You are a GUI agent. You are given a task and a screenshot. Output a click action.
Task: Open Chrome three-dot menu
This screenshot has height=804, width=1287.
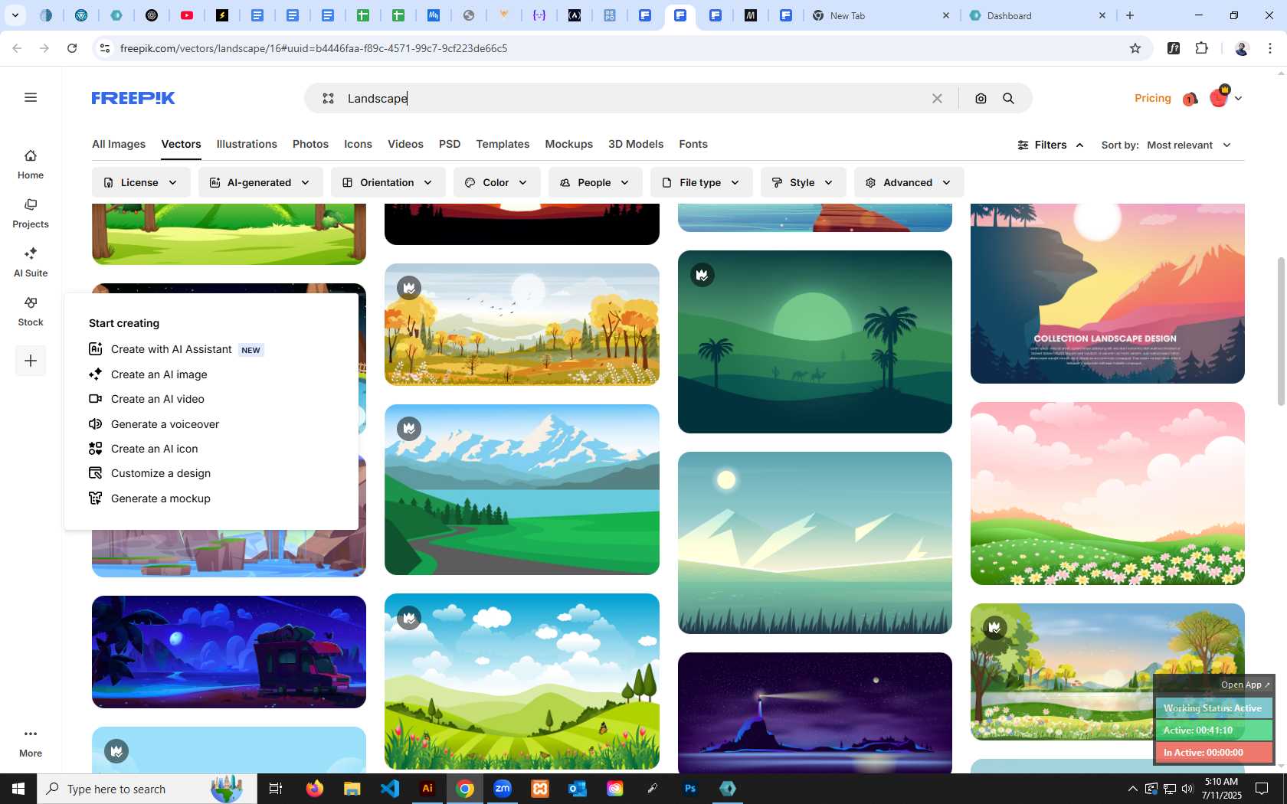point(1270,48)
